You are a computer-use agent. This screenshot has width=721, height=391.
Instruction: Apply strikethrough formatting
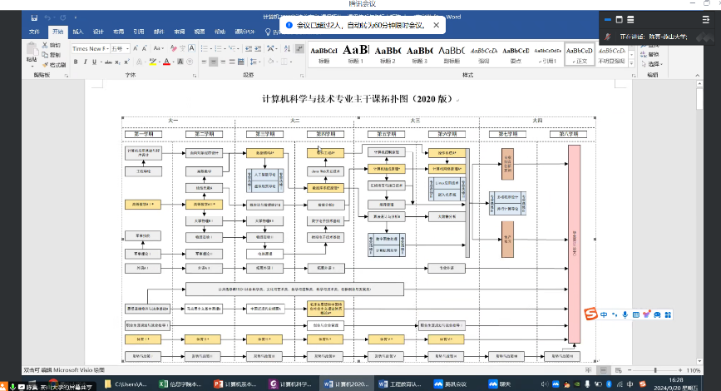(x=108, y=62)
